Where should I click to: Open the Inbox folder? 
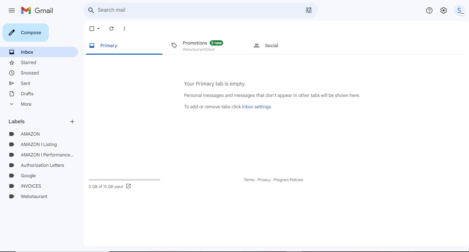[x=39, y=52]
